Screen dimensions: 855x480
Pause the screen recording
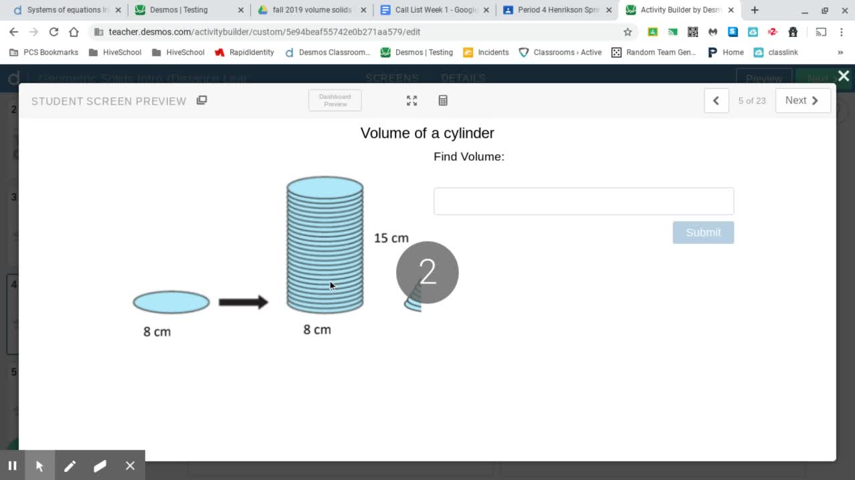click(12, 466)
